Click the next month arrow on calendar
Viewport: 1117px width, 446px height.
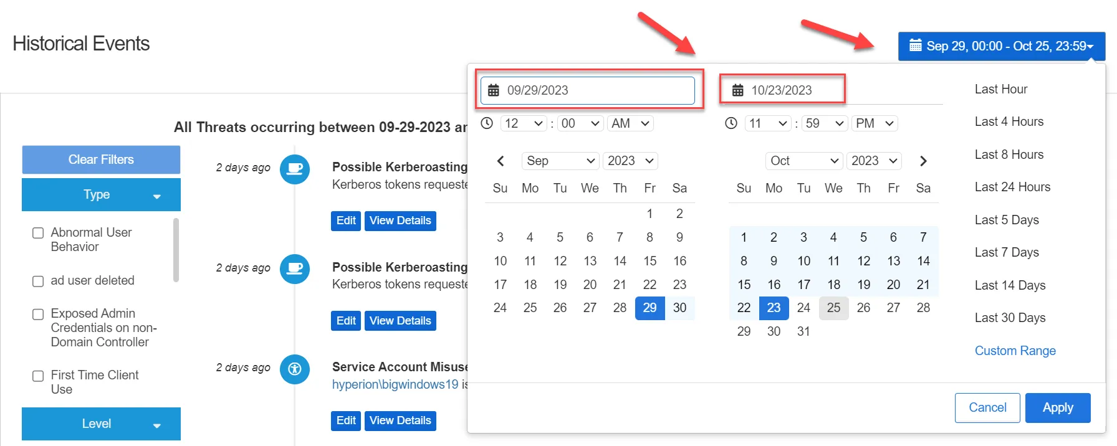click(x=923, y=161)
